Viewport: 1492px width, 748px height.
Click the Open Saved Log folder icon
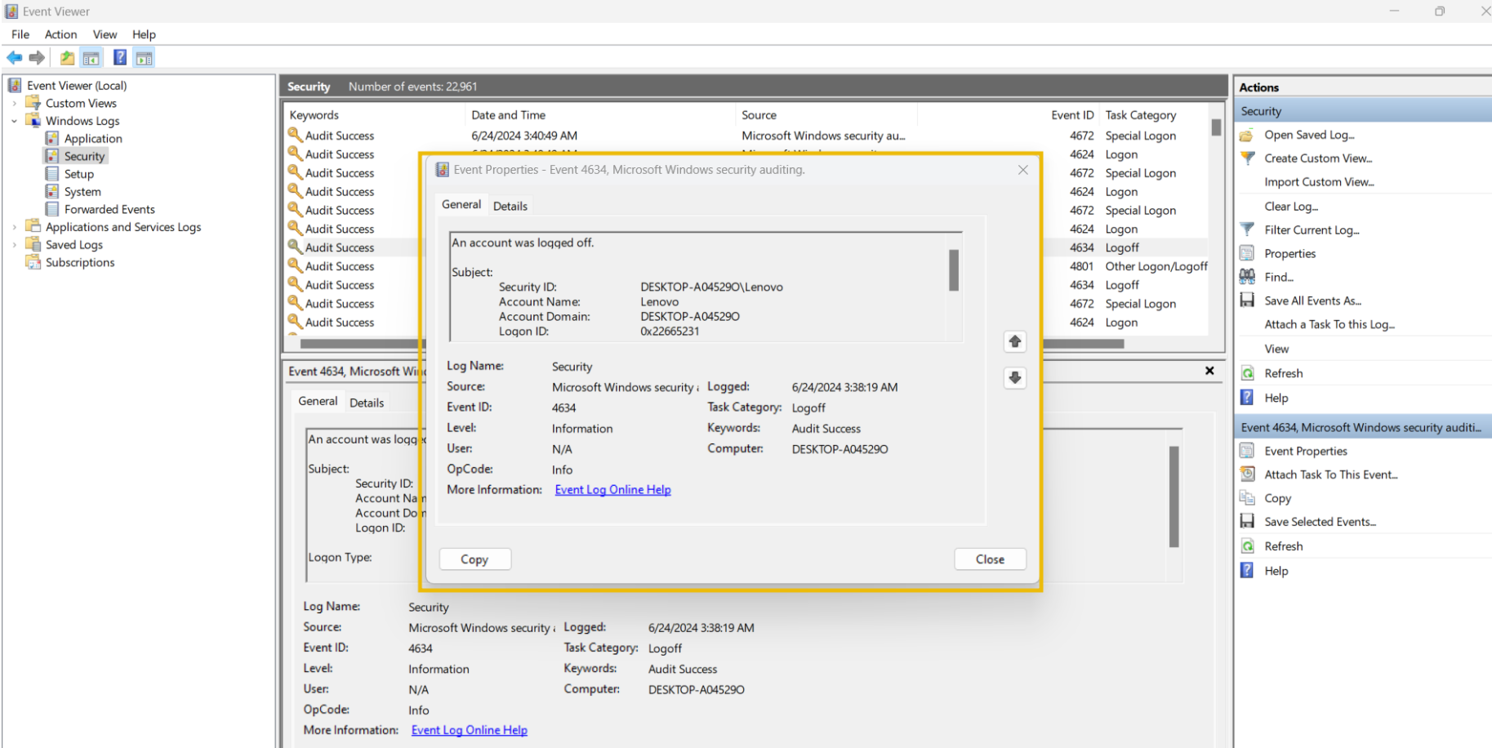pos(1247,135)
